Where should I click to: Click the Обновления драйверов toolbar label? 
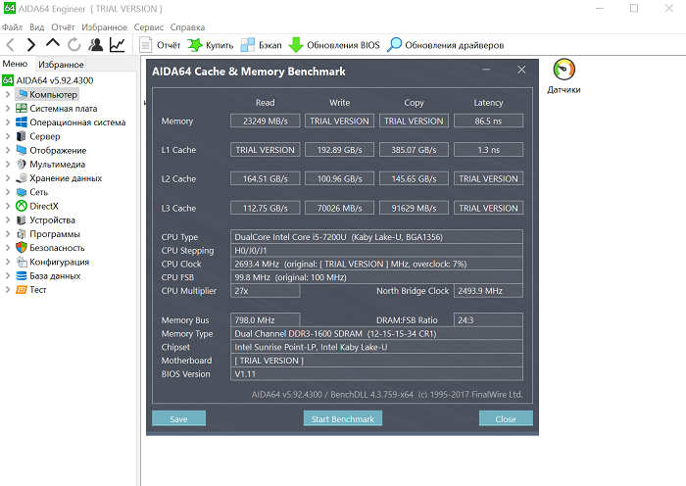pyautogui.click(x=455, y=45)
